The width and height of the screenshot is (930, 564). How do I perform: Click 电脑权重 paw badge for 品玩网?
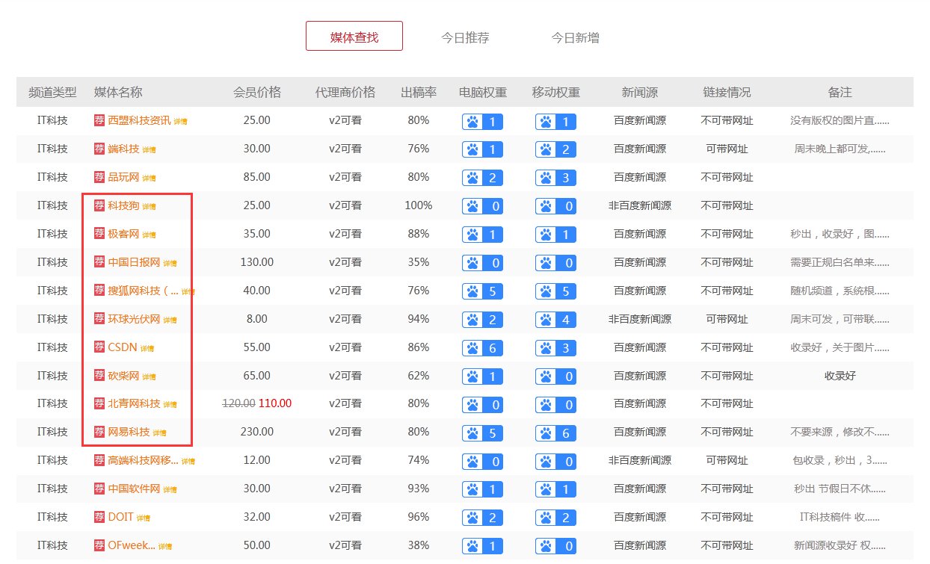pos(483,178)
